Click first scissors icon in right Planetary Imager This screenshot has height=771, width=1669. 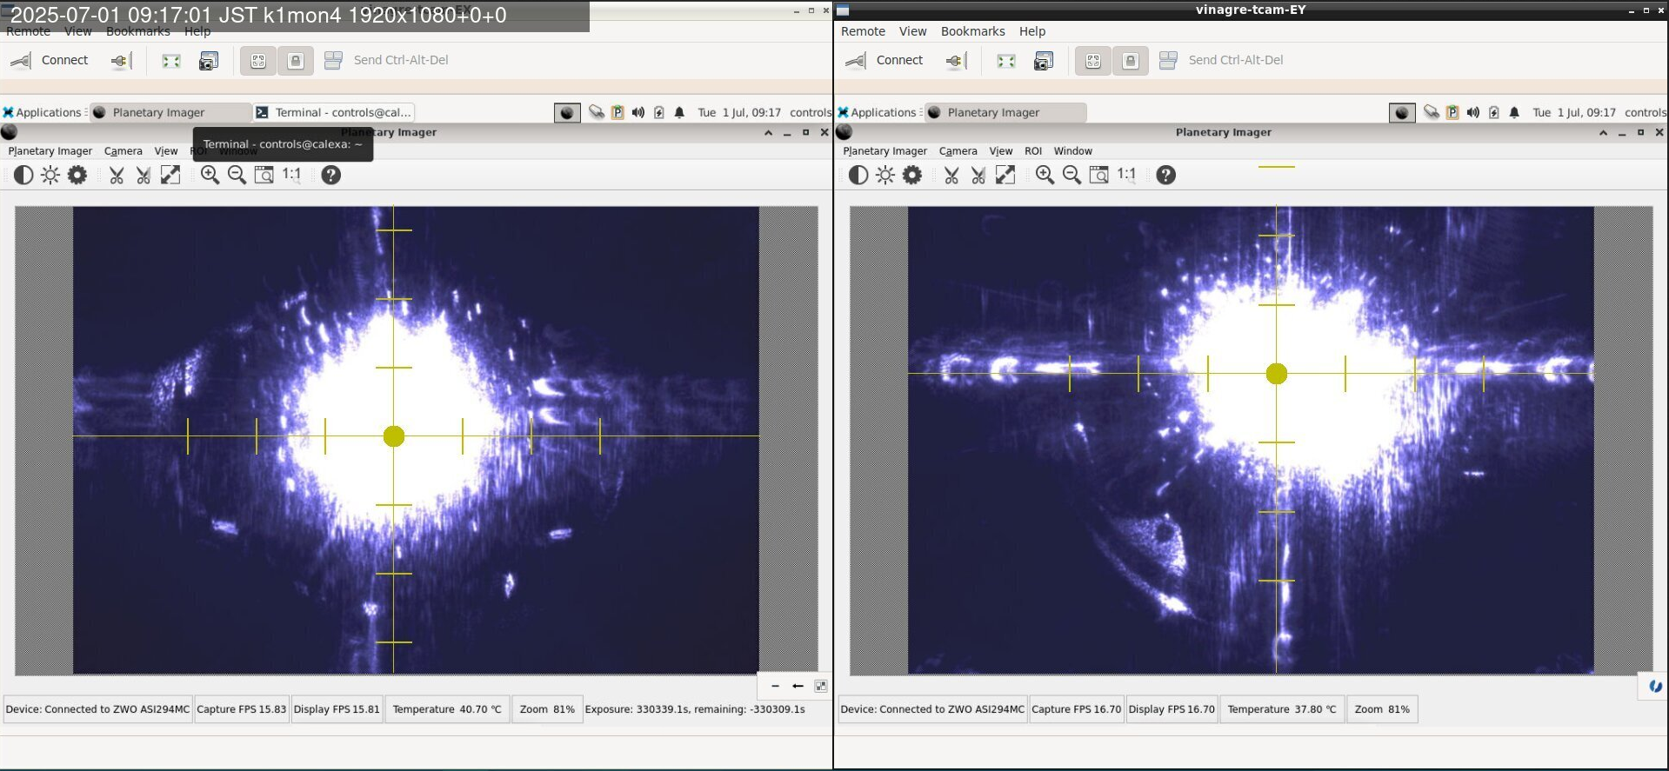pyautogui.click(x=951, y=175)
